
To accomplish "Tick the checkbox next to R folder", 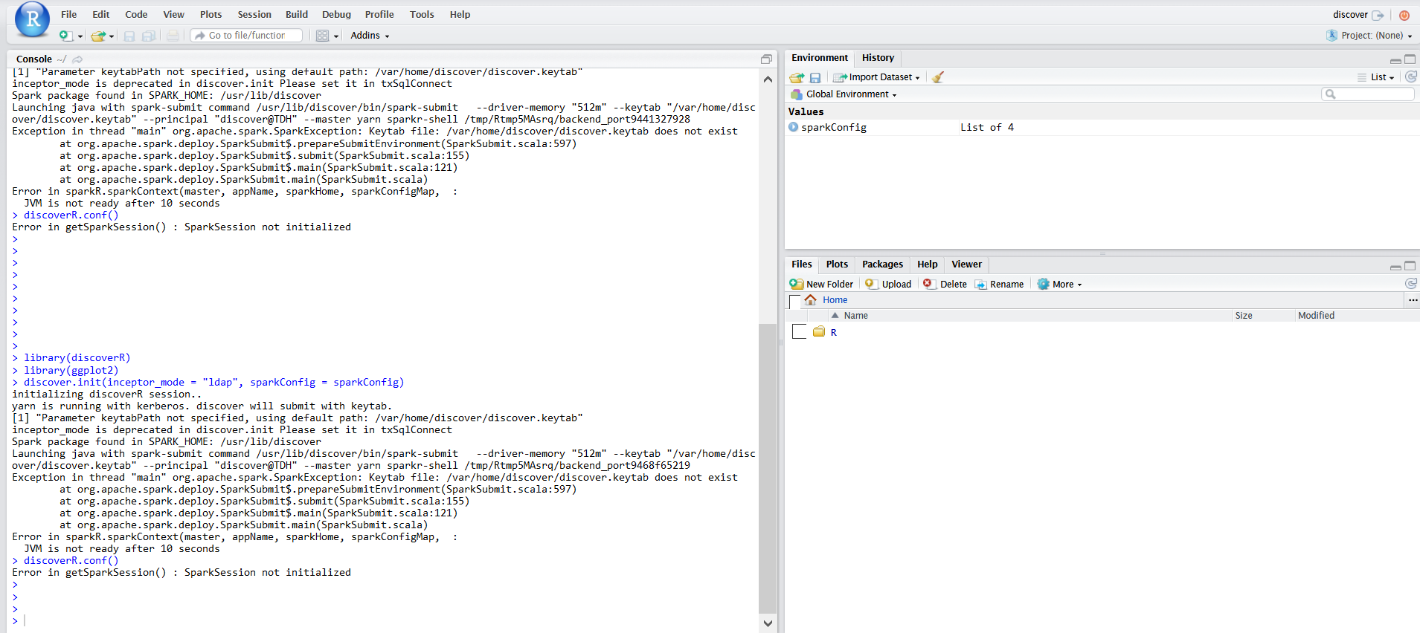I will (799, 332).
